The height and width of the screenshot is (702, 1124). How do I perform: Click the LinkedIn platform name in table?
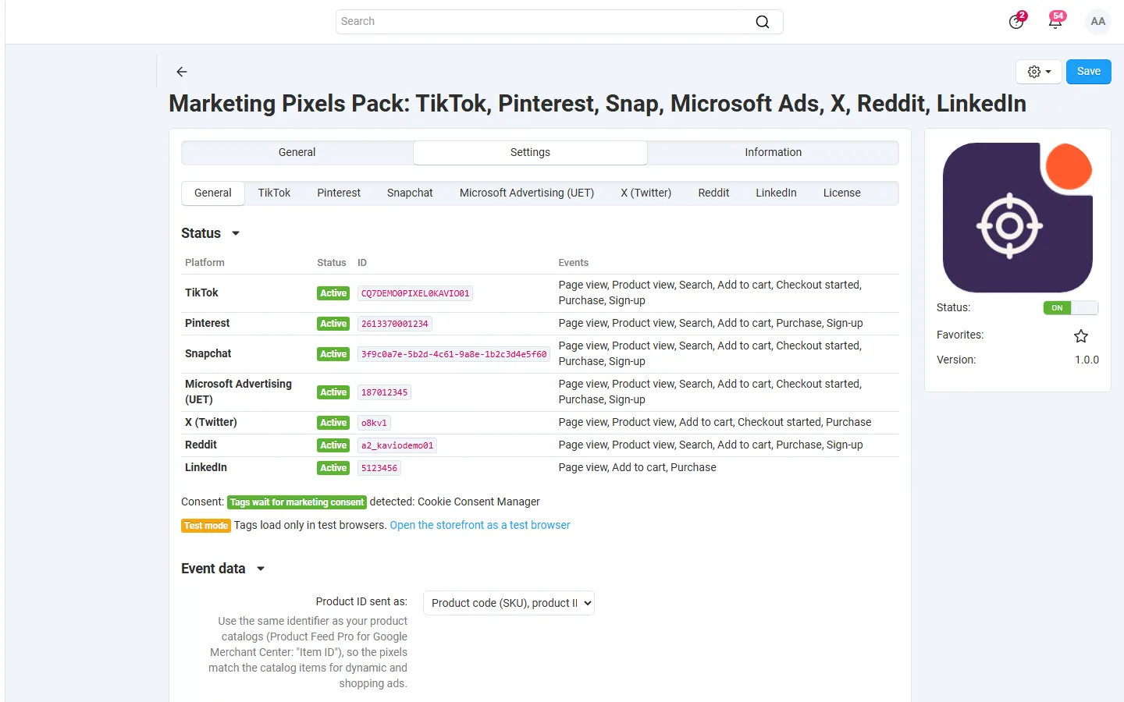206,468
